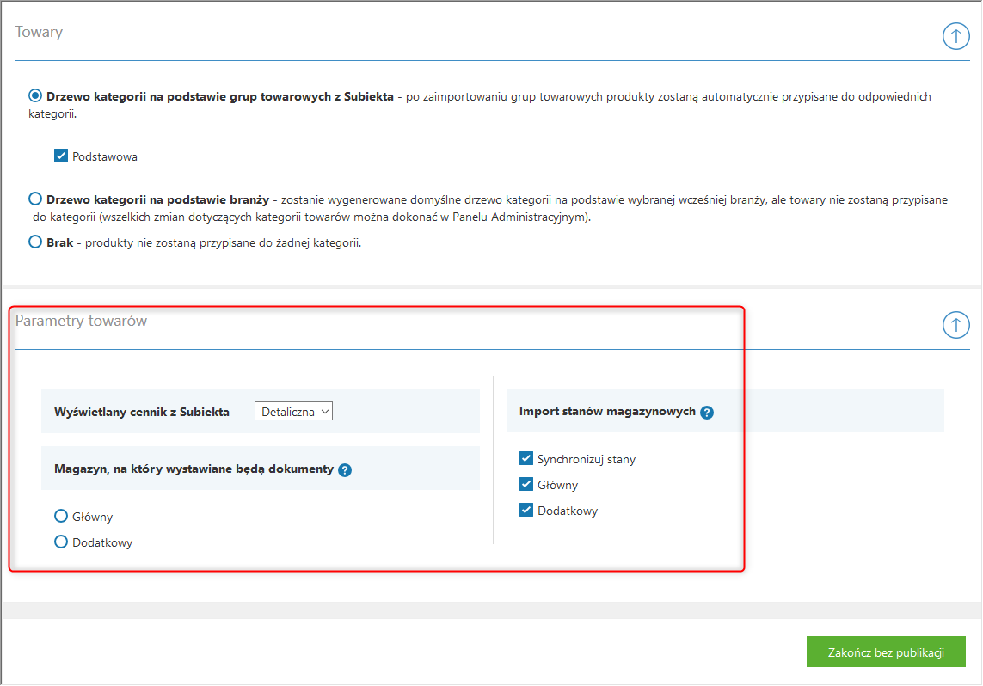Disable Dodatkowy warehouse stock import
This screenshot has width=983, height=686.
[526, 511]
